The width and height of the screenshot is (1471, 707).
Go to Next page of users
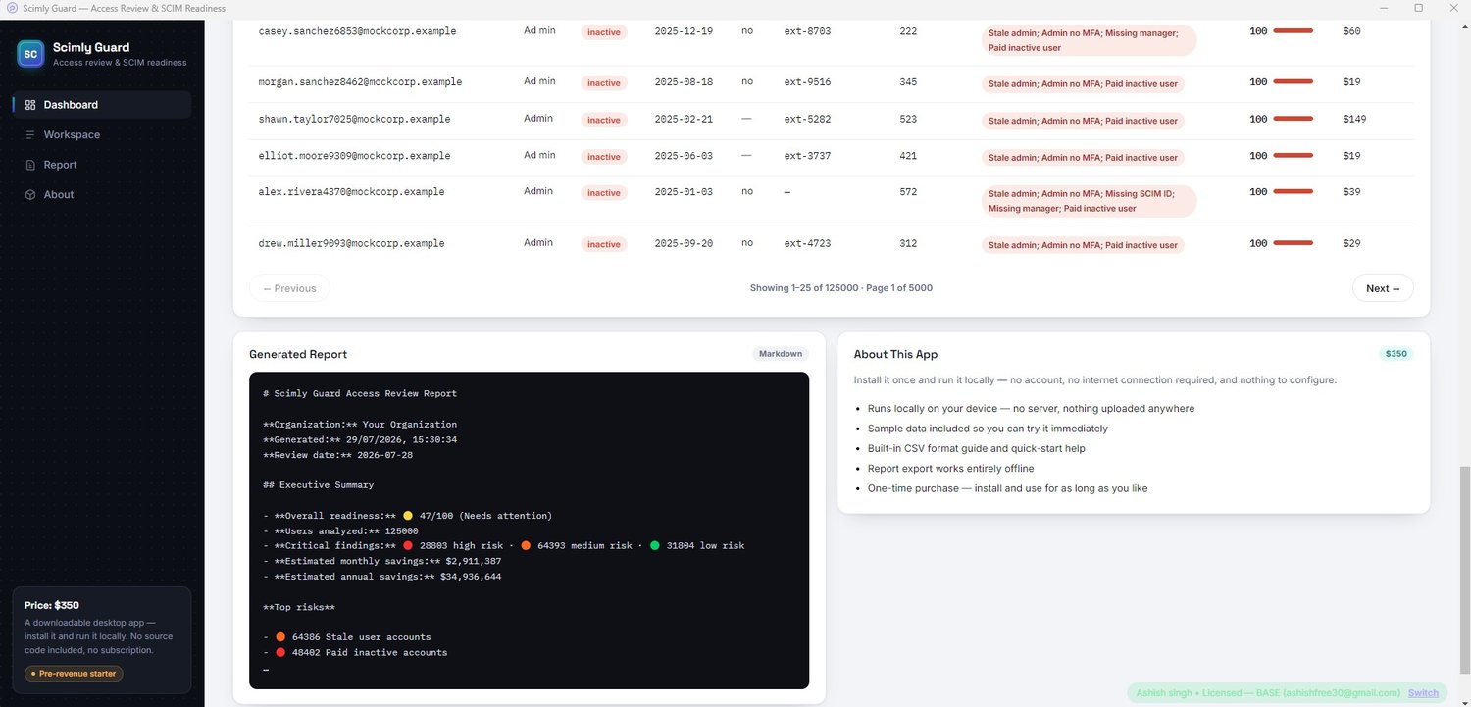[x=1383, y=288]
